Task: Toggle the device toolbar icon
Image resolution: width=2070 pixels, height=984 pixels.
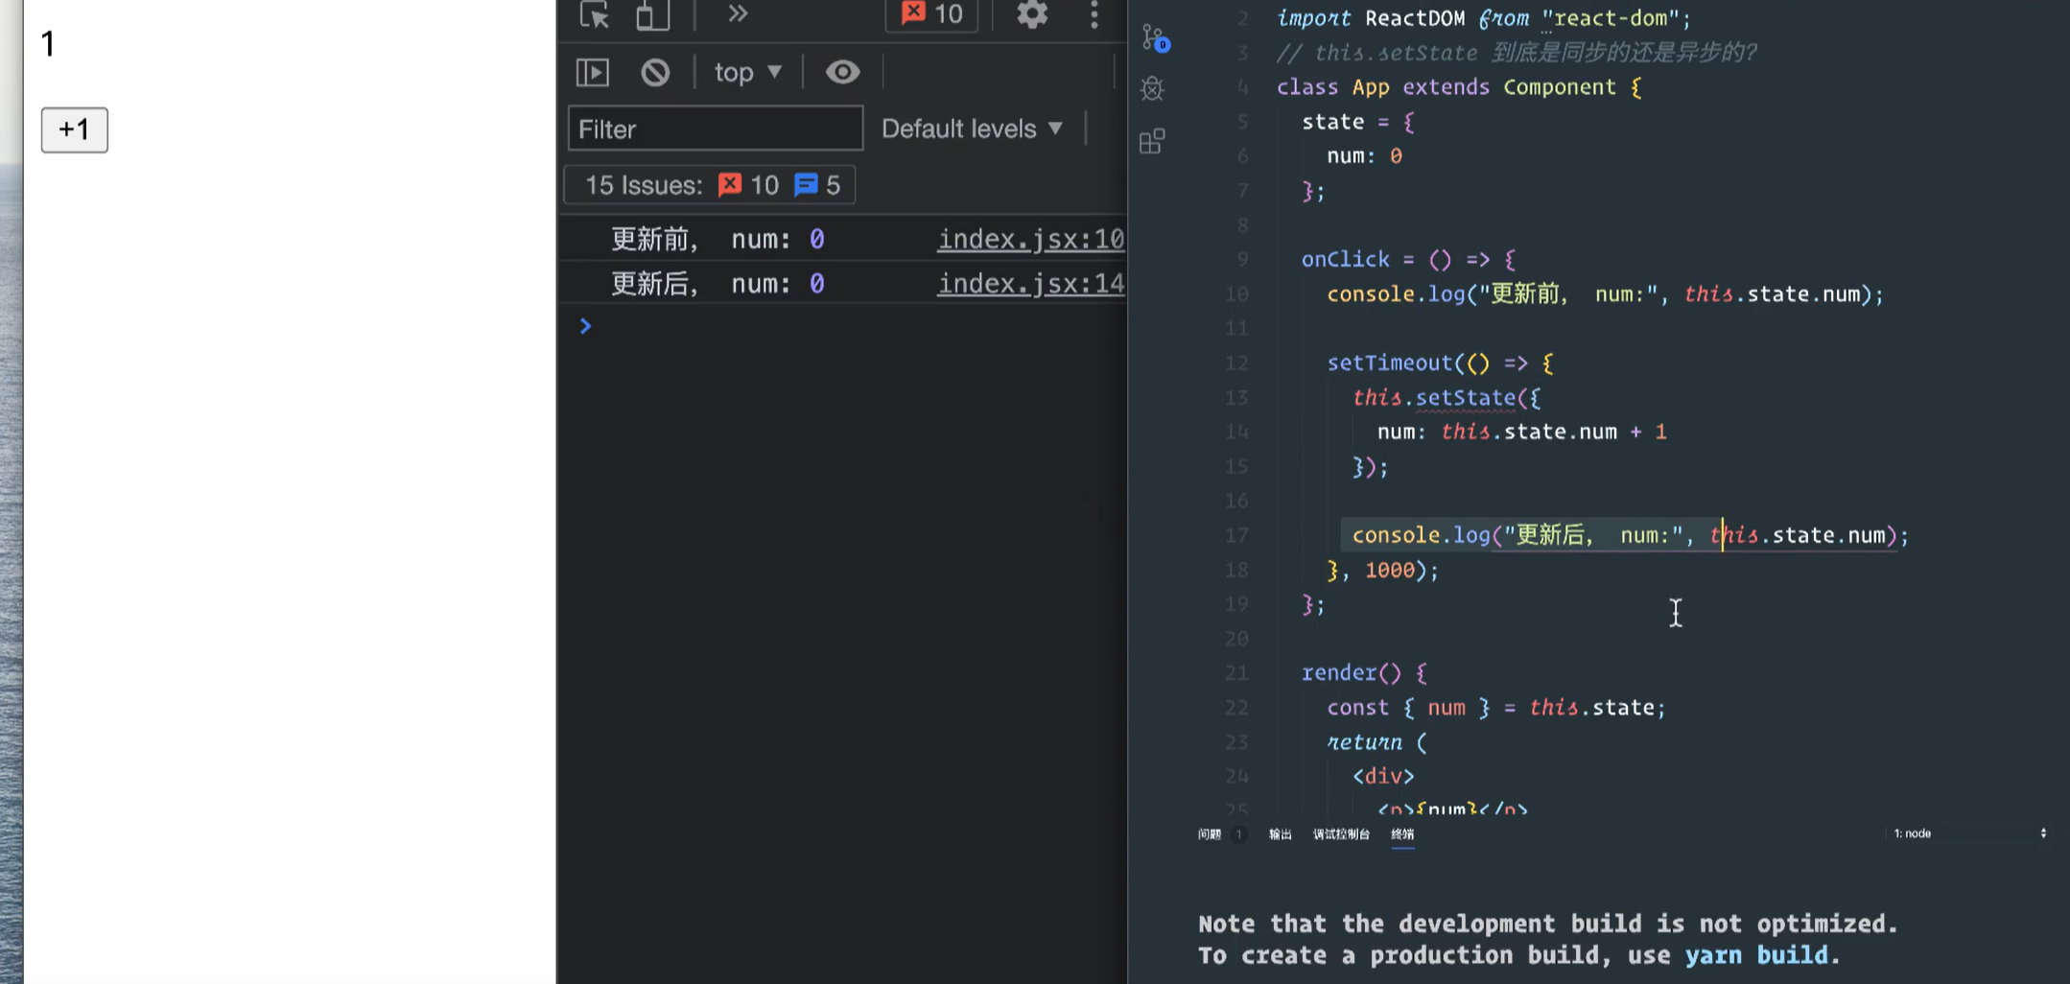Action: click(x=652, y=14)
